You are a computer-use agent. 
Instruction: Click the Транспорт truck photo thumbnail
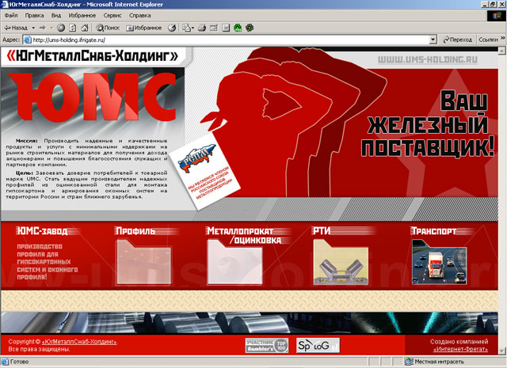point(440,262)
